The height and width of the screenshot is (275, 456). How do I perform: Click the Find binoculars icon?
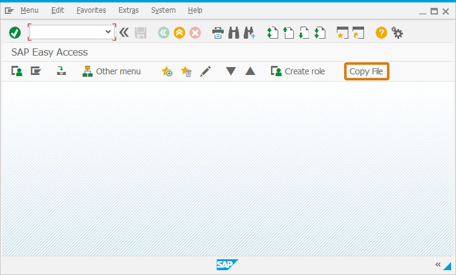point(233,33)
